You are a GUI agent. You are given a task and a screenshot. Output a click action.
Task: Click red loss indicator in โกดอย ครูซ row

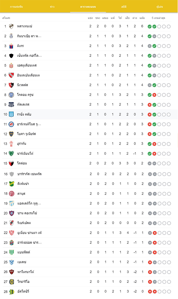point(154,95)
